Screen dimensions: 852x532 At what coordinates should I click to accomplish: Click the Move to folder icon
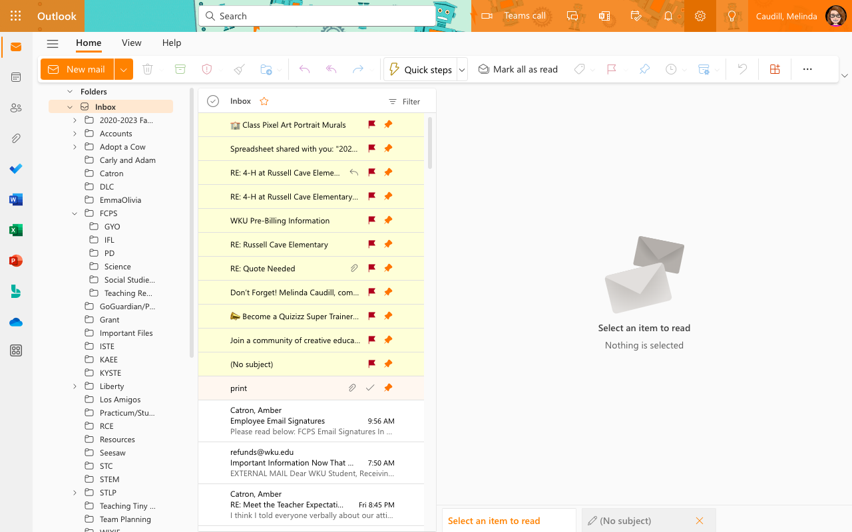266,69
